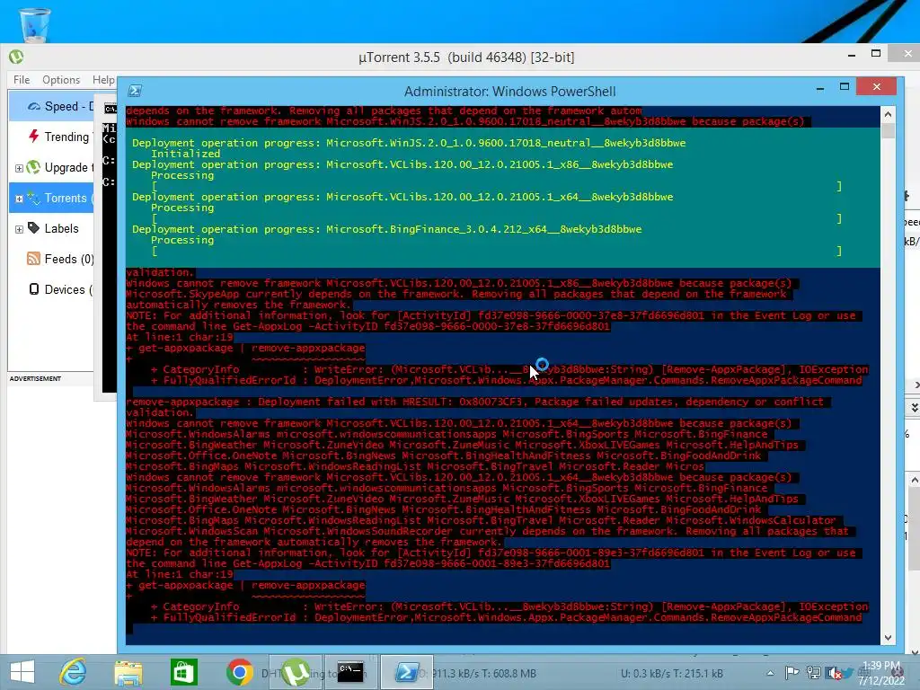
Task: Maximize the PowerShell window
Action: (845, 87)
